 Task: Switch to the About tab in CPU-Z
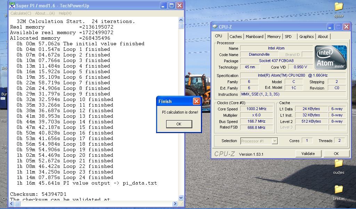coord(323,36)
